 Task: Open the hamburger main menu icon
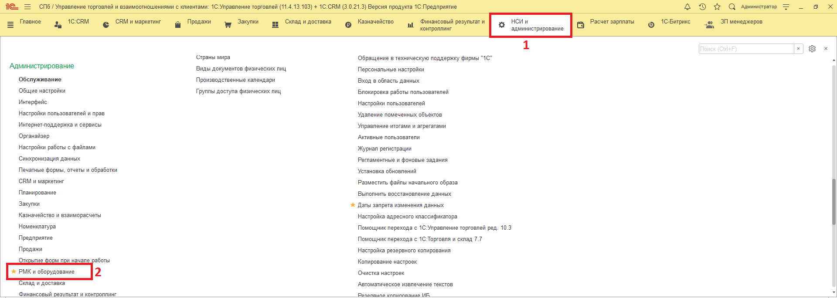pyautogui.click(x=27, y=7)
